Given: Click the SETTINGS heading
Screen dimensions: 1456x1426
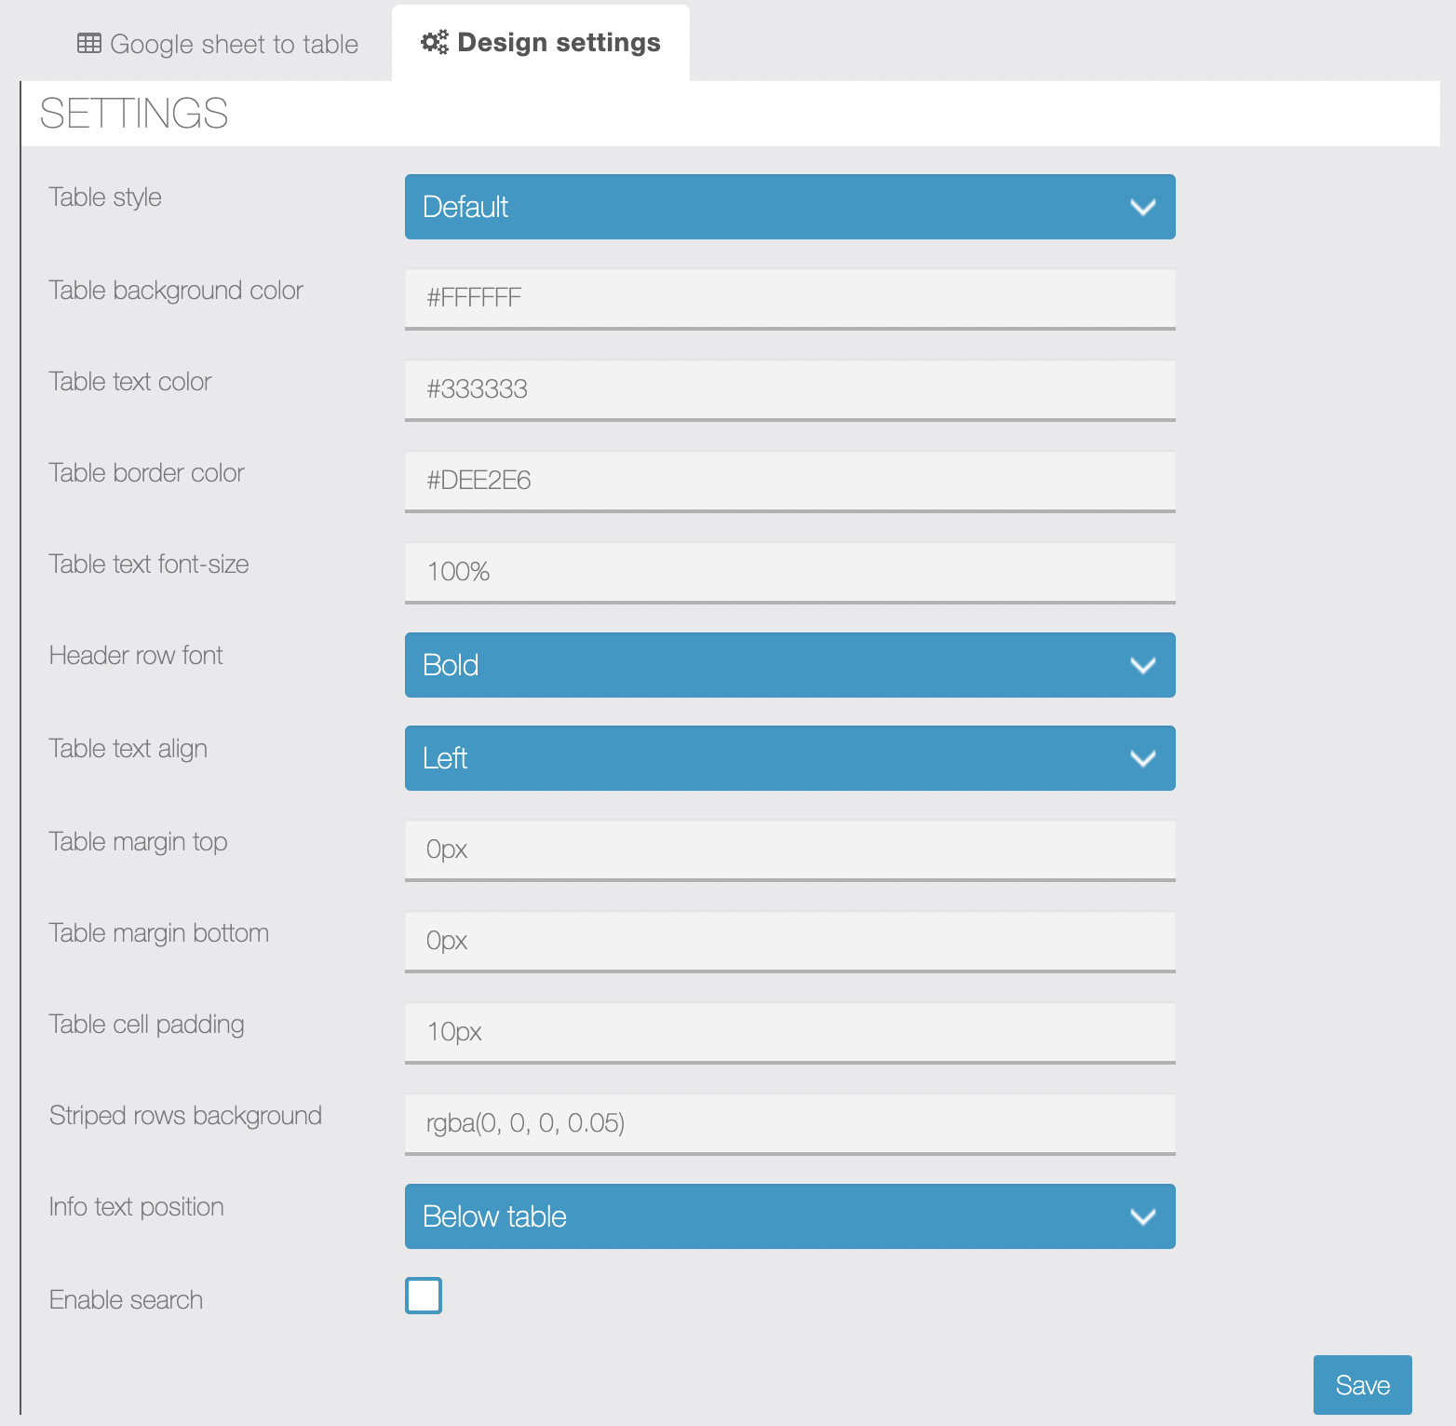Looking at the screenshot, I should 134,114.
